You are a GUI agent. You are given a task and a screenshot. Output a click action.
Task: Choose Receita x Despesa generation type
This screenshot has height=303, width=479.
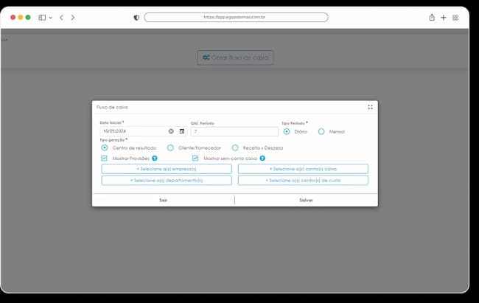click(x=235, y=147)
